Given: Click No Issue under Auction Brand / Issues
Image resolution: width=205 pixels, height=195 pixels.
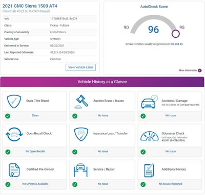Looking at the screenshot, I should 103,115.
